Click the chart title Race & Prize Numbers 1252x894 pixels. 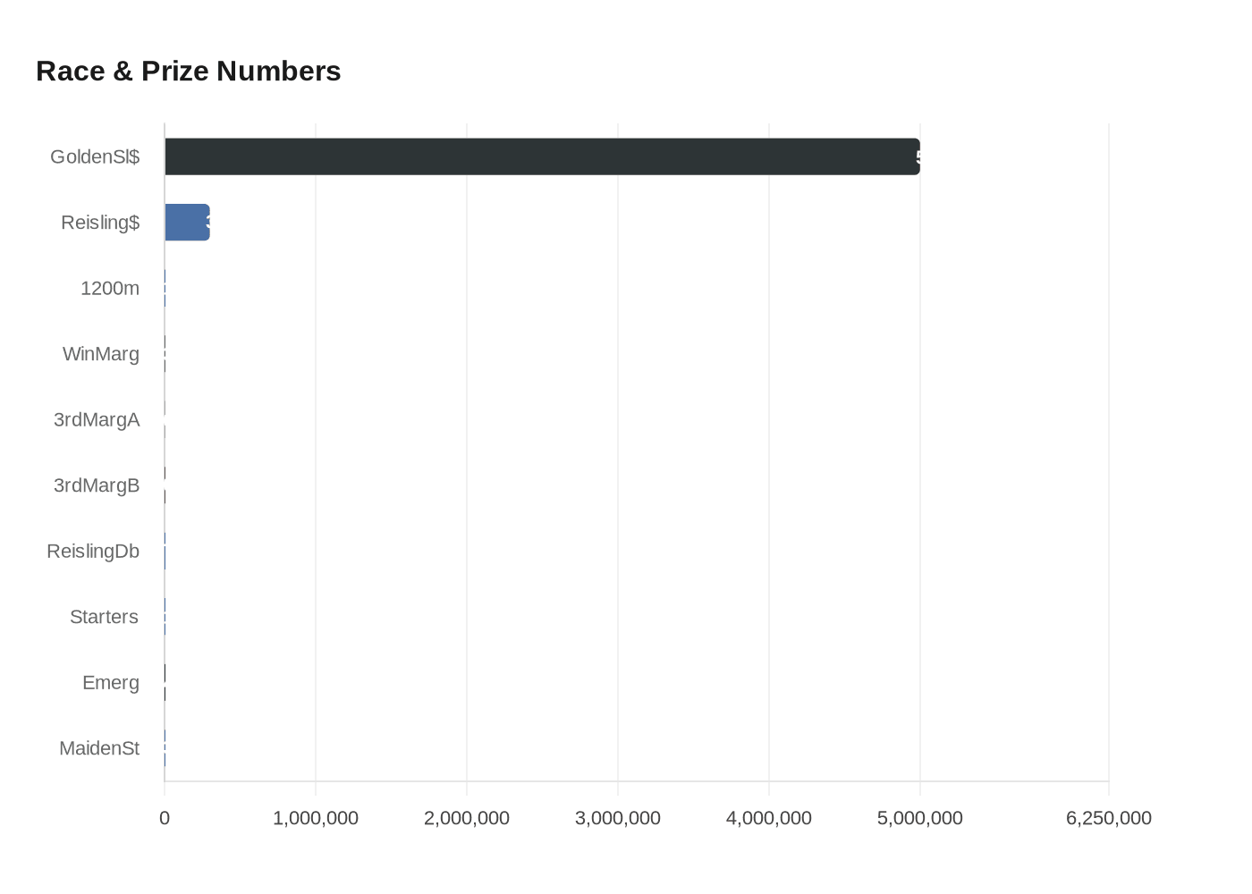pos(188,71)
